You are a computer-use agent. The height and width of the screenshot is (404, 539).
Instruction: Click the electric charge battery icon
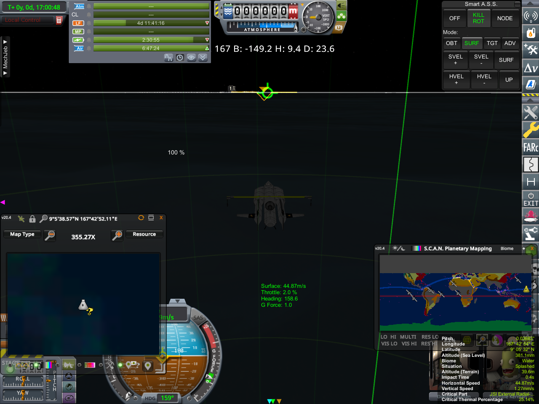[x=78, y=40]
